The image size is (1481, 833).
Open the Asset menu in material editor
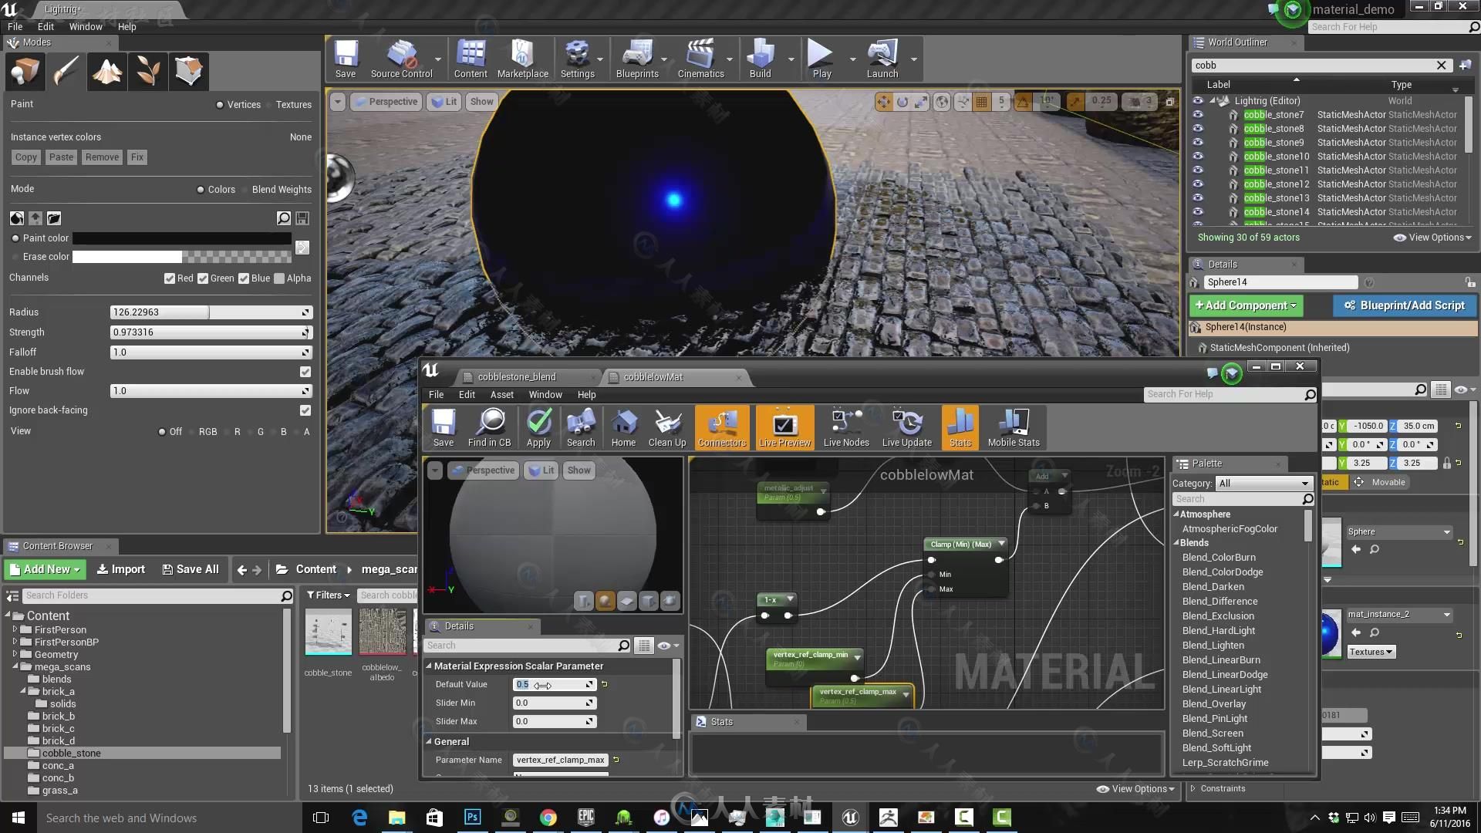click(501, 395)
